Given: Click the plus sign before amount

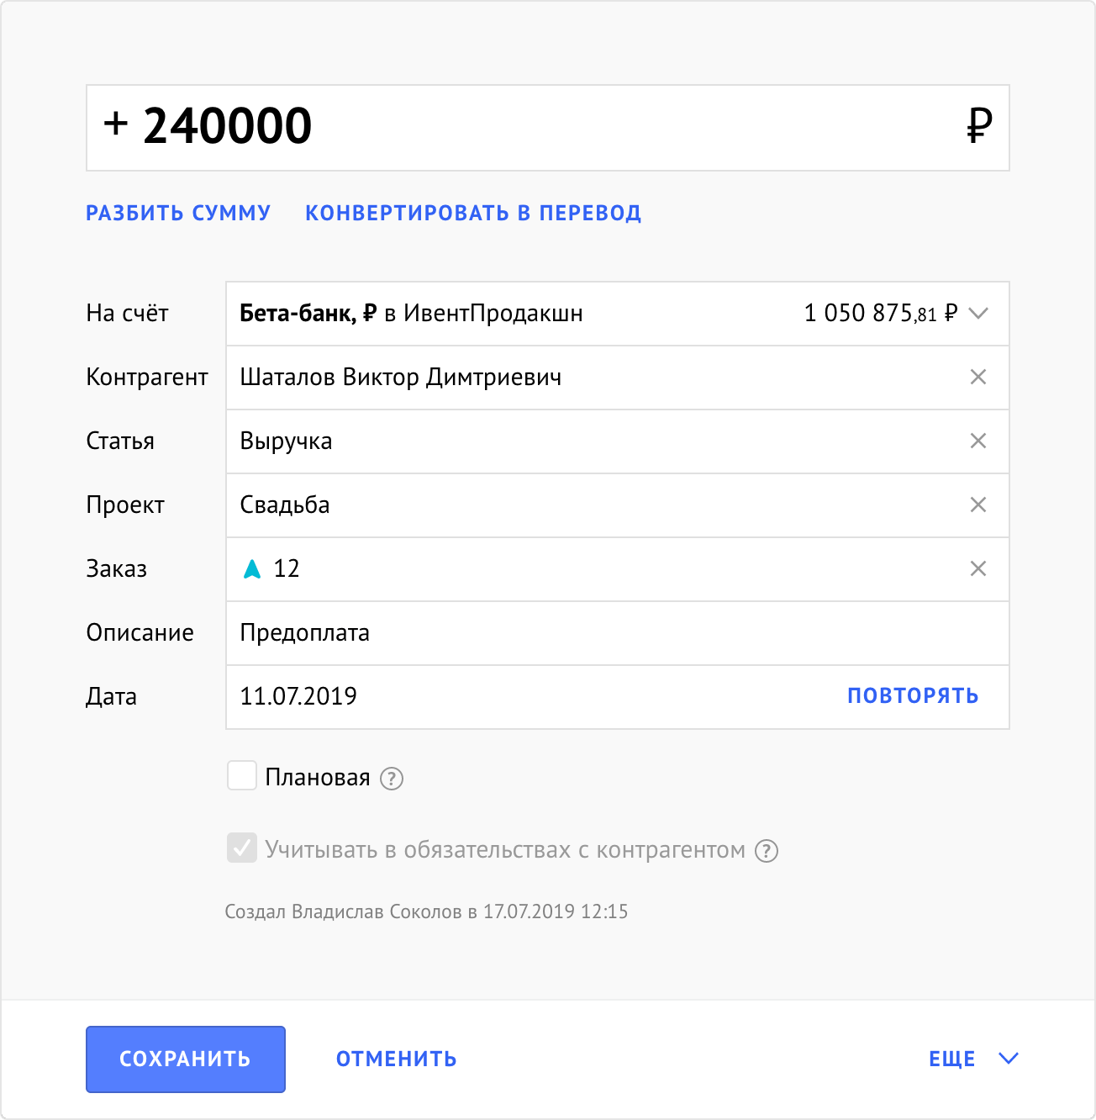Looking at the screenshot, I should tap(116, 124).
